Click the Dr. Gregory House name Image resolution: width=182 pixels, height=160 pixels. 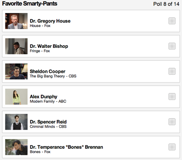point(50,21)
